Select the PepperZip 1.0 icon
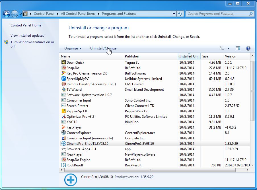Screen dimensions: 257x190 point(64,111)
